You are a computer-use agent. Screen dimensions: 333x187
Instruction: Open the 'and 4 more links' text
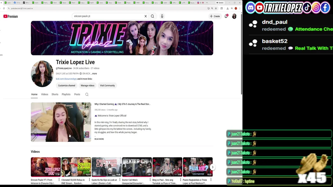tap(85, 79)
